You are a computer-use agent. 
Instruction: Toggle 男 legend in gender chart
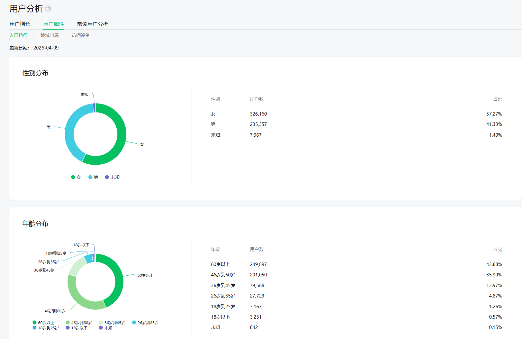[93, 177]
